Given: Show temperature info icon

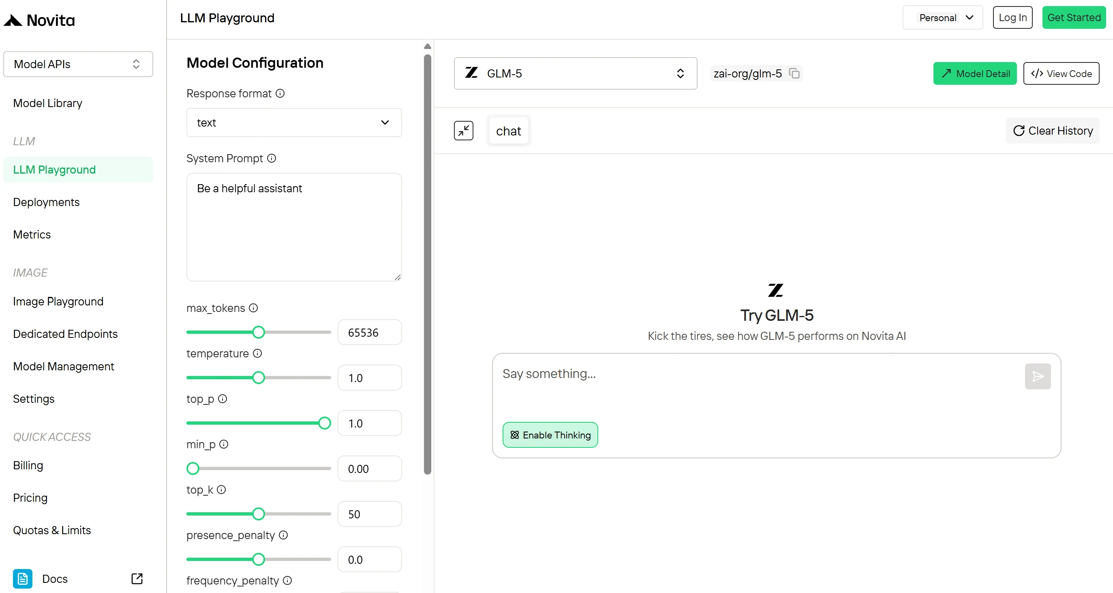Looking at the screenshot, I should (257, 353).
